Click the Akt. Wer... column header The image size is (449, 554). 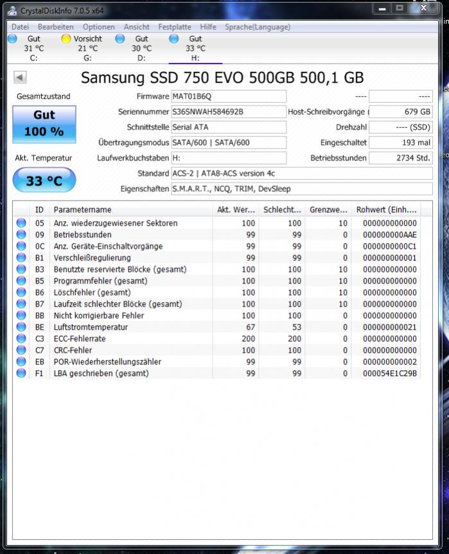(x=236, y=210)
